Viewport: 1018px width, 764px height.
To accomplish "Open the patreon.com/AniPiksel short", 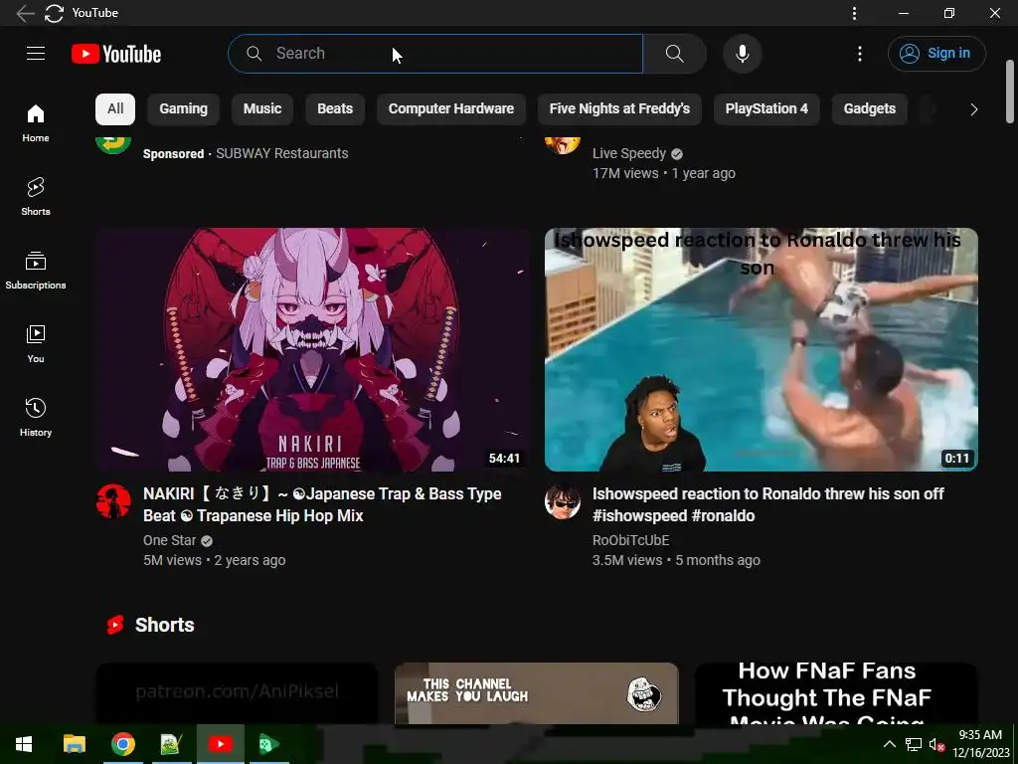I will [x=237, y=693].
